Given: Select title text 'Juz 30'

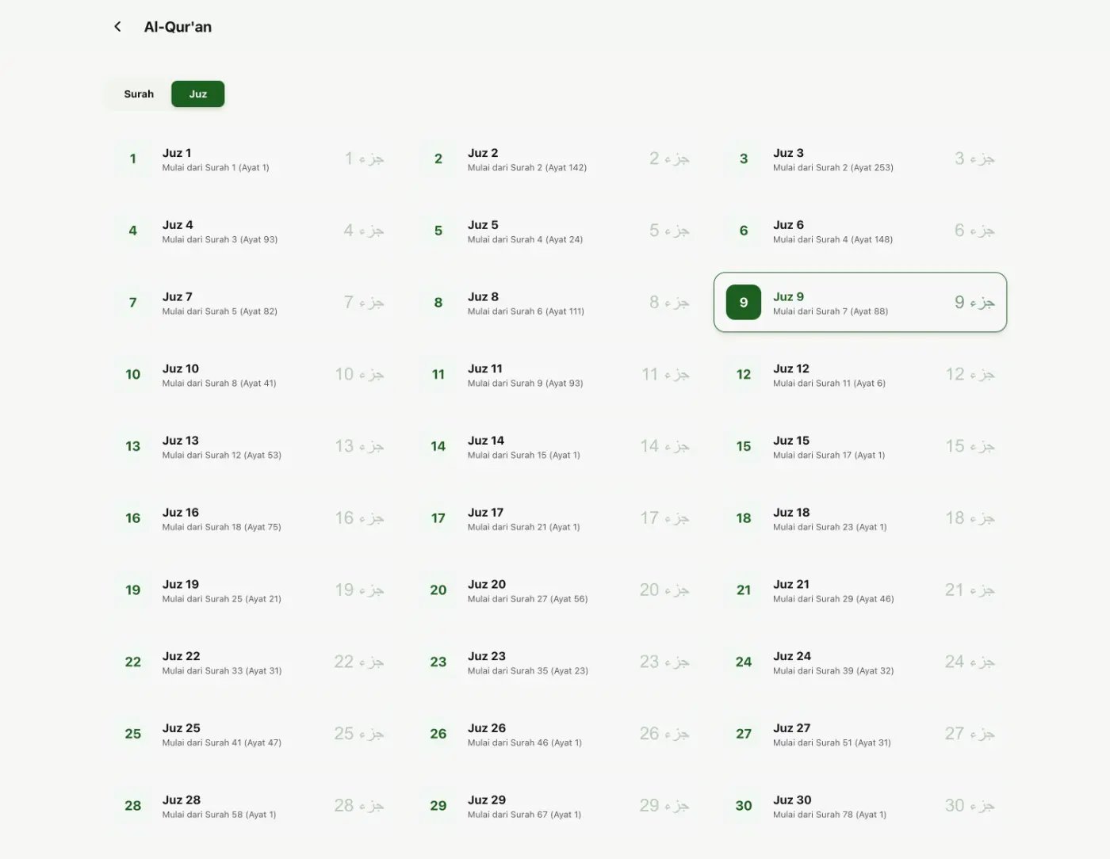Looking at the screenshot, I should point(792,800).
